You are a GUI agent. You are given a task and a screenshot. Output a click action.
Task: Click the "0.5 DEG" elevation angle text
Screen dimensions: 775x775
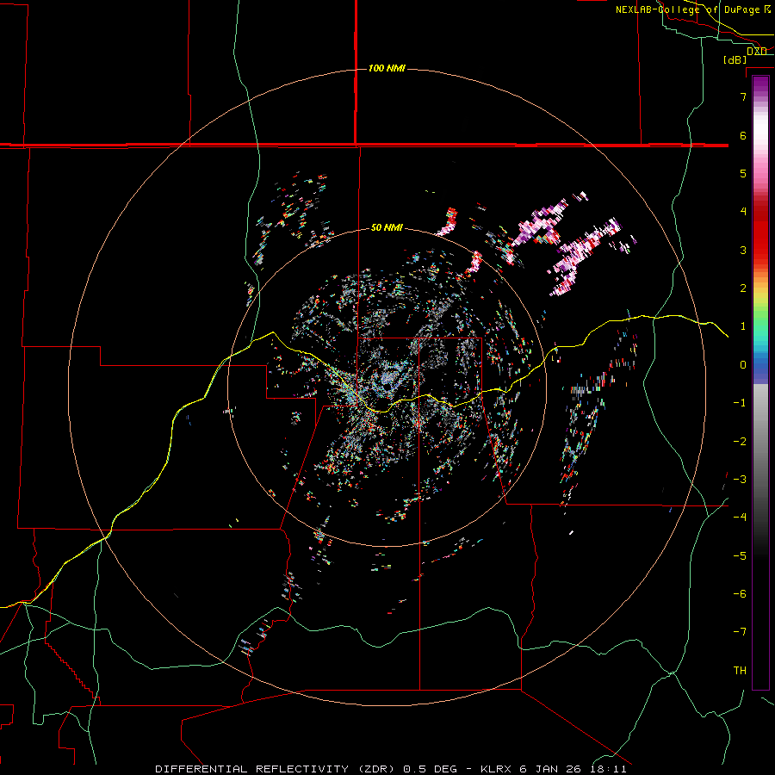pos(432,769)
